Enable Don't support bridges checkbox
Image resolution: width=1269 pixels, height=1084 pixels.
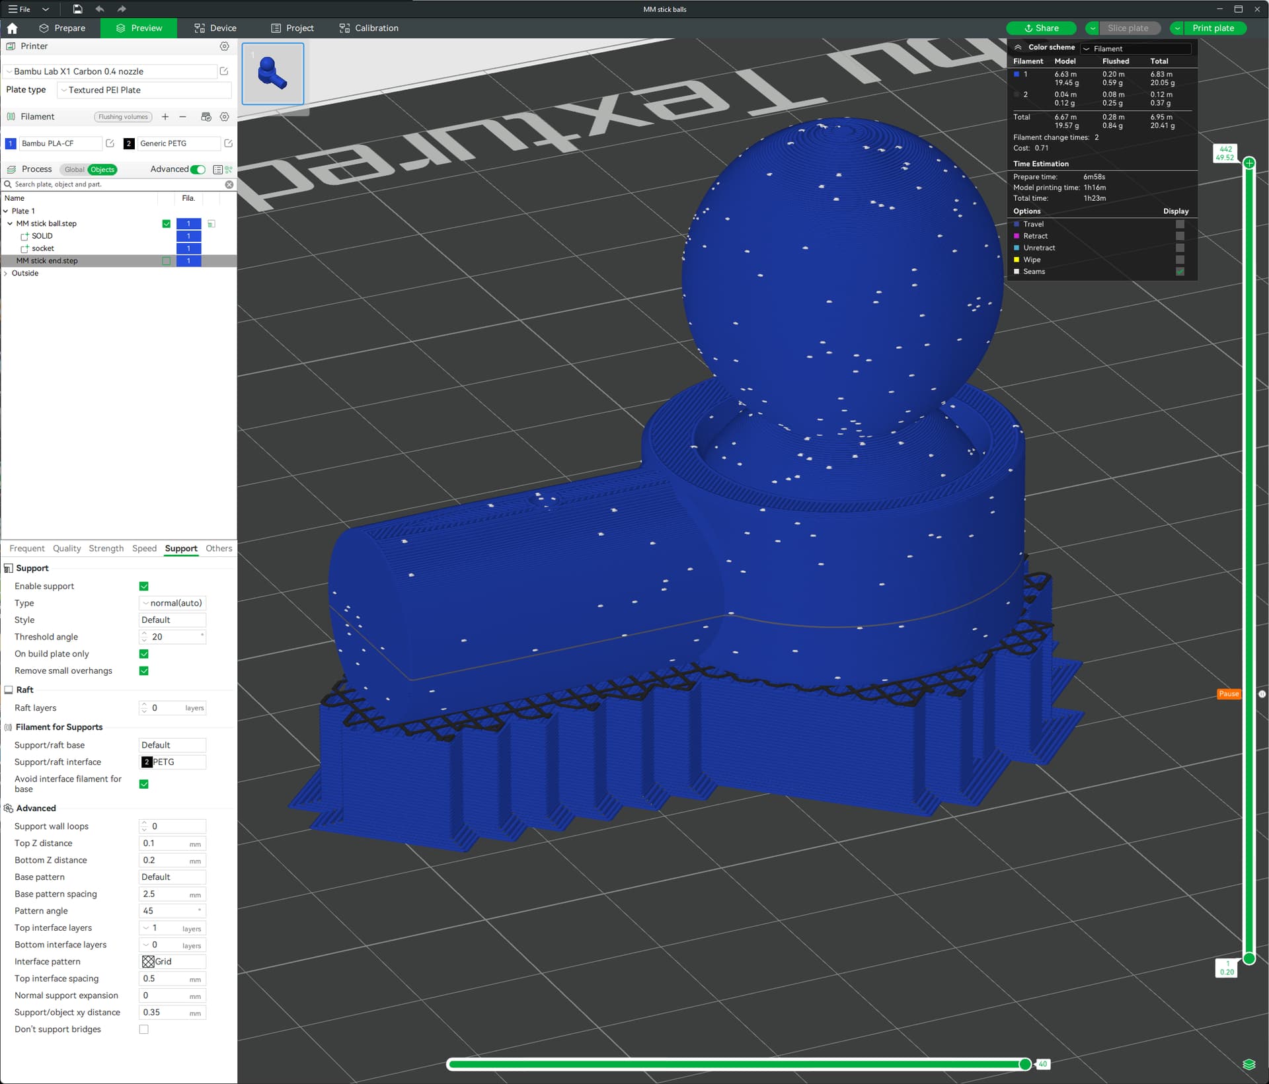click(x=144, y=1029)
